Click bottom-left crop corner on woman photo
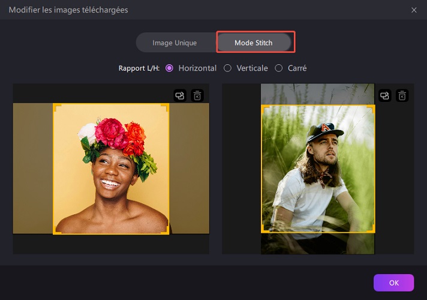The image size is (427, 300). 57,230
